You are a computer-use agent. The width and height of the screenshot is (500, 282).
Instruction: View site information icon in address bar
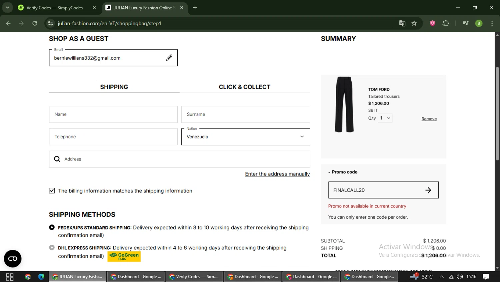coord(51,23)
